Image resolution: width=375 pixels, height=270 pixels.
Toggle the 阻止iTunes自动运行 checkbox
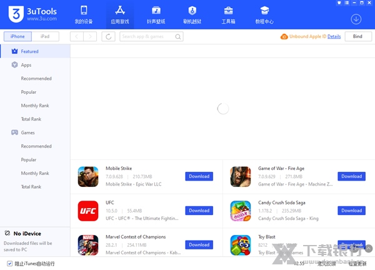pos(9,264)
